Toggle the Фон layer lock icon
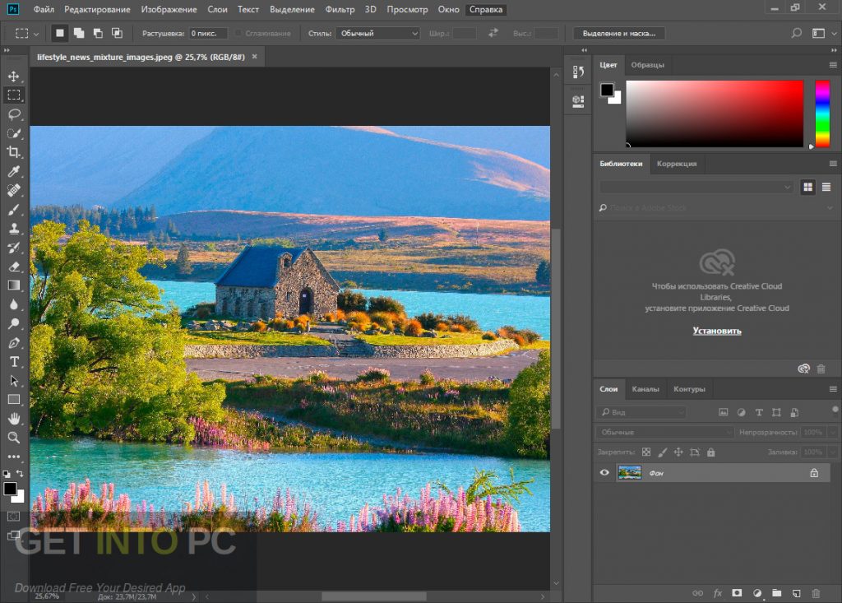The image size is (842, 603). point(814,473)
